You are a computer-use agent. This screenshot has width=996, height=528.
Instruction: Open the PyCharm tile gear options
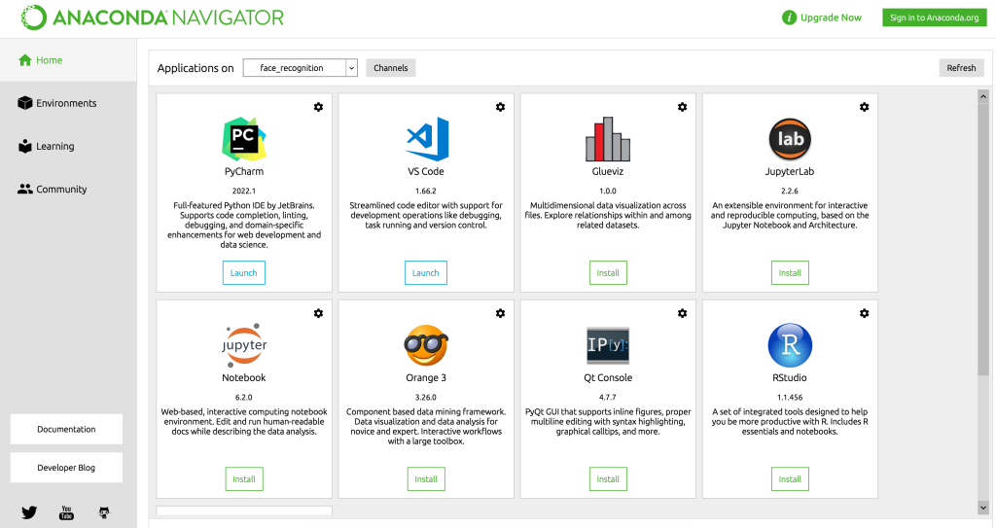click(x=318, y=107)
